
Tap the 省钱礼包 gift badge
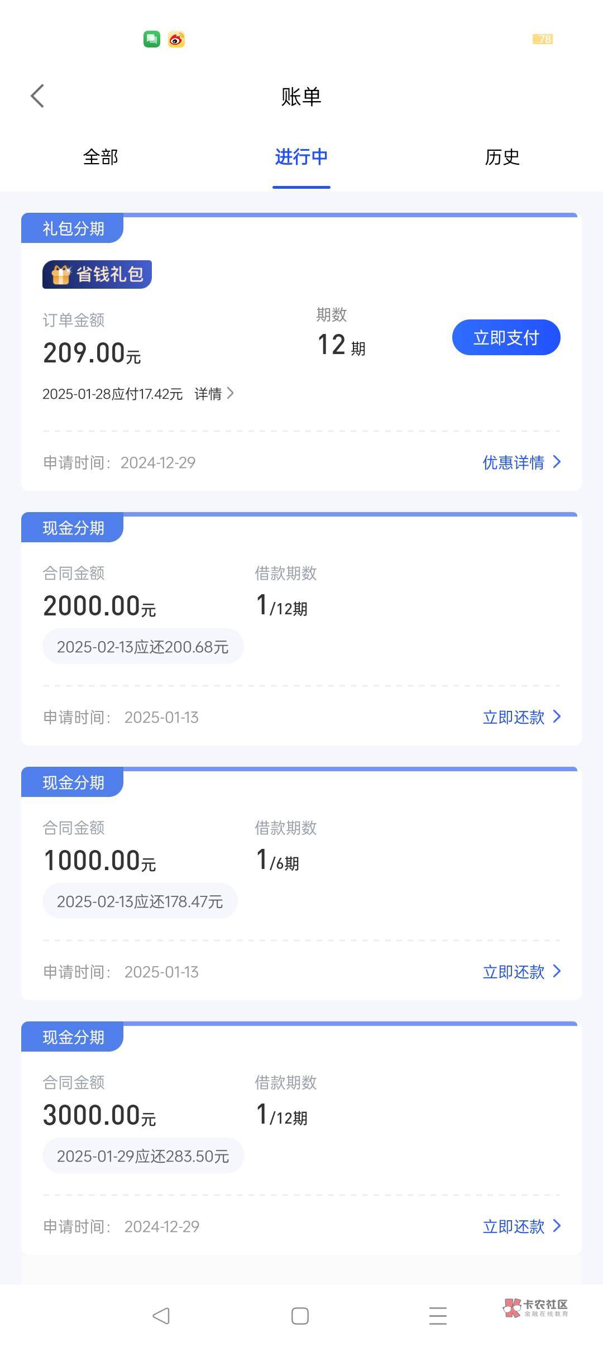click(97, 274)
